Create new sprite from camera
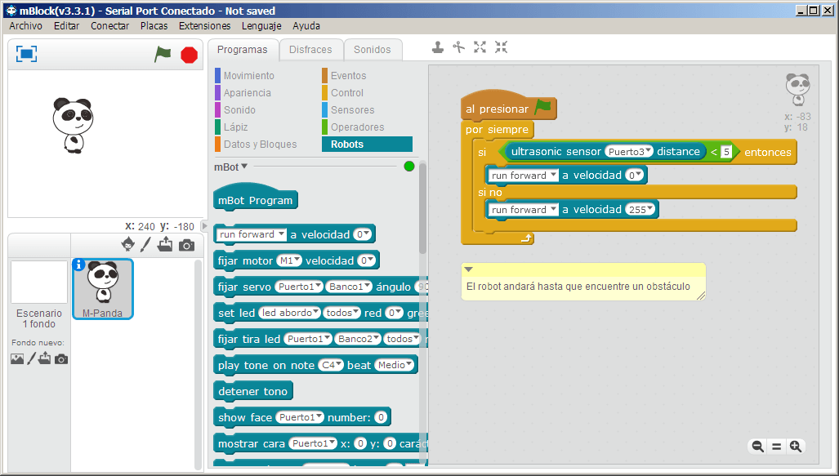Screen dimensions: 839x476 tap(186, 246)
